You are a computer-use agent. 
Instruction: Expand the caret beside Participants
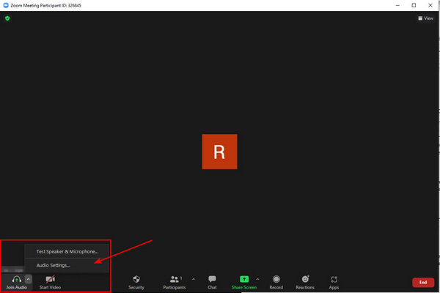pyautogui.click(x=194, y=279)
